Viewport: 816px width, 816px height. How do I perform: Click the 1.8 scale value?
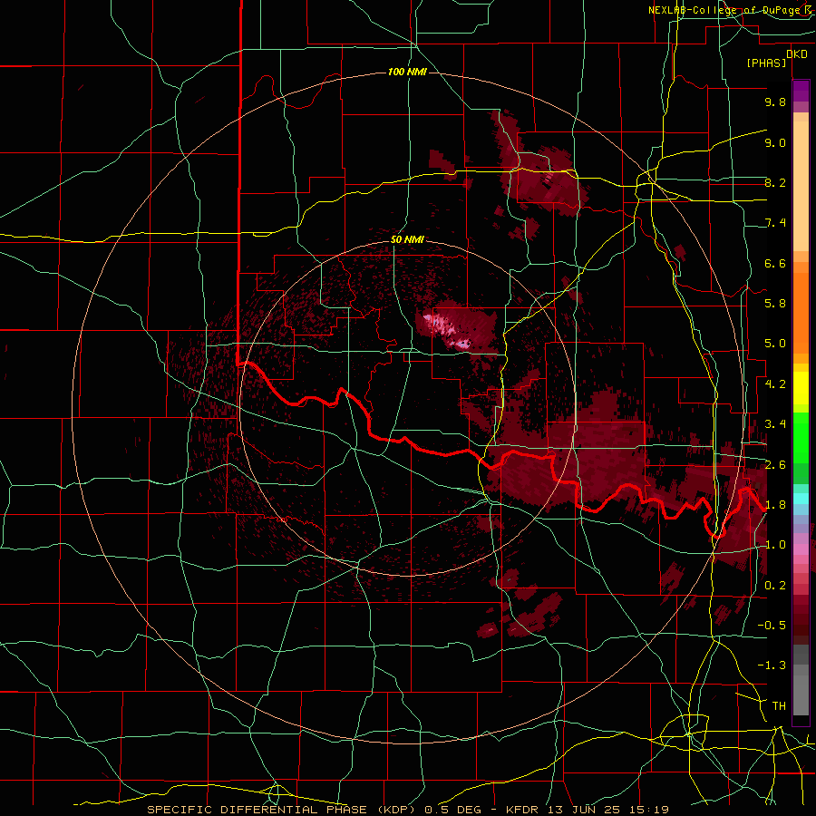(x=775, y=505)
